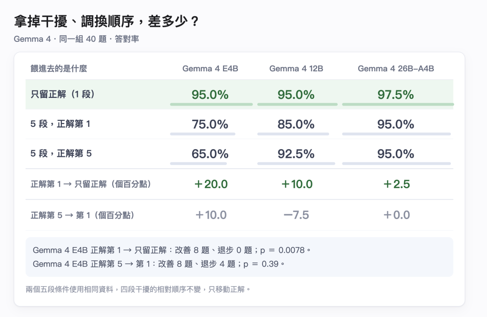Select the Gemma 4 26B-A4B column header
487x317 pixels.
pyautogui.click(x=396, y=68)
